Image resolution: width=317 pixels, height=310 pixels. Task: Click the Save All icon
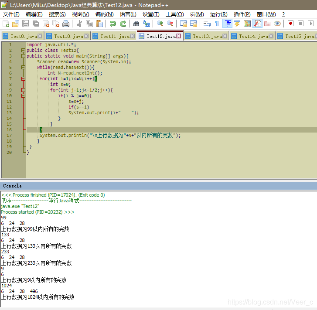(x=36, y=24)
